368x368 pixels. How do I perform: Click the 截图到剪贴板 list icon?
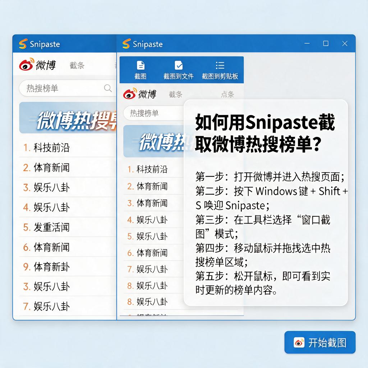[220, 65]
